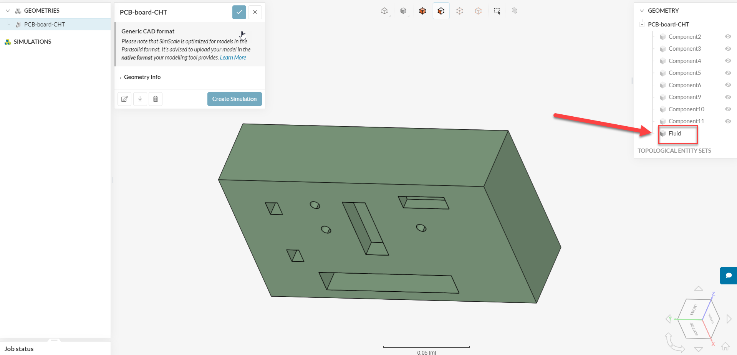
Task: Delete the geometry with trash icon
Action: pyautogui.click(x=156, y=99)
